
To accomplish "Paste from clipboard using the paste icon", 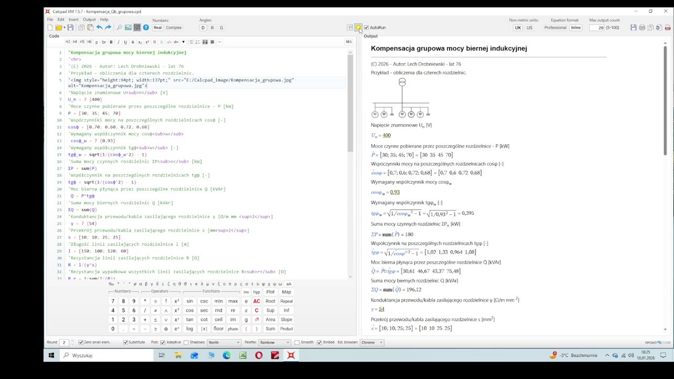I will point(91,27).
